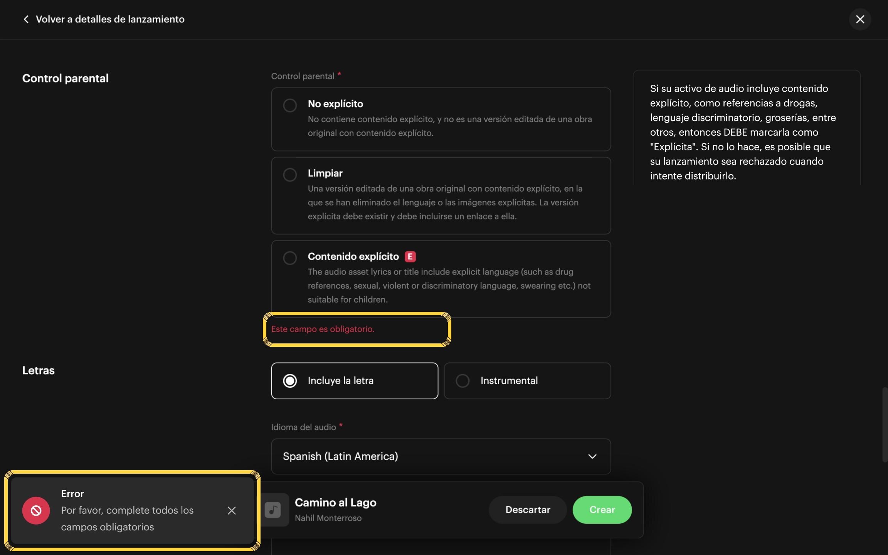Click the red E explicit badge
Viewport: 888px width, 555px height.
[x=410, y=257]
